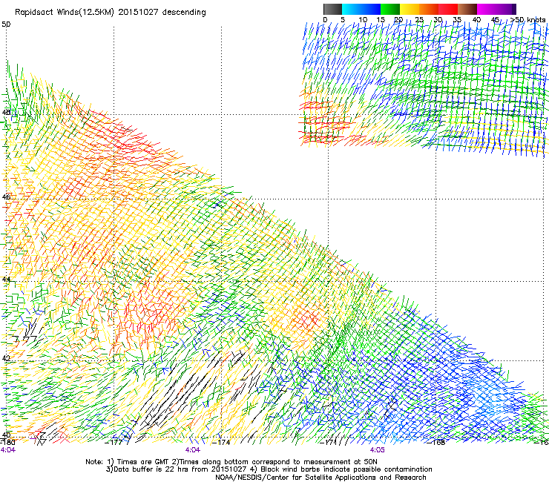Click the '-177' longitude axis label
The image size is (549, 482).
[x=114, y=442]
